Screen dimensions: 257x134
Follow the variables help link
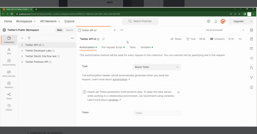click(x=113, y=100)
